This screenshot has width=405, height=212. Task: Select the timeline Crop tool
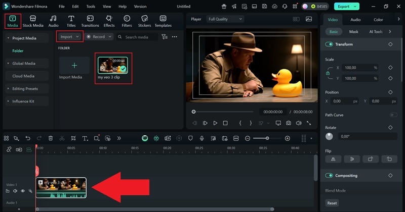tap(73, 138)
